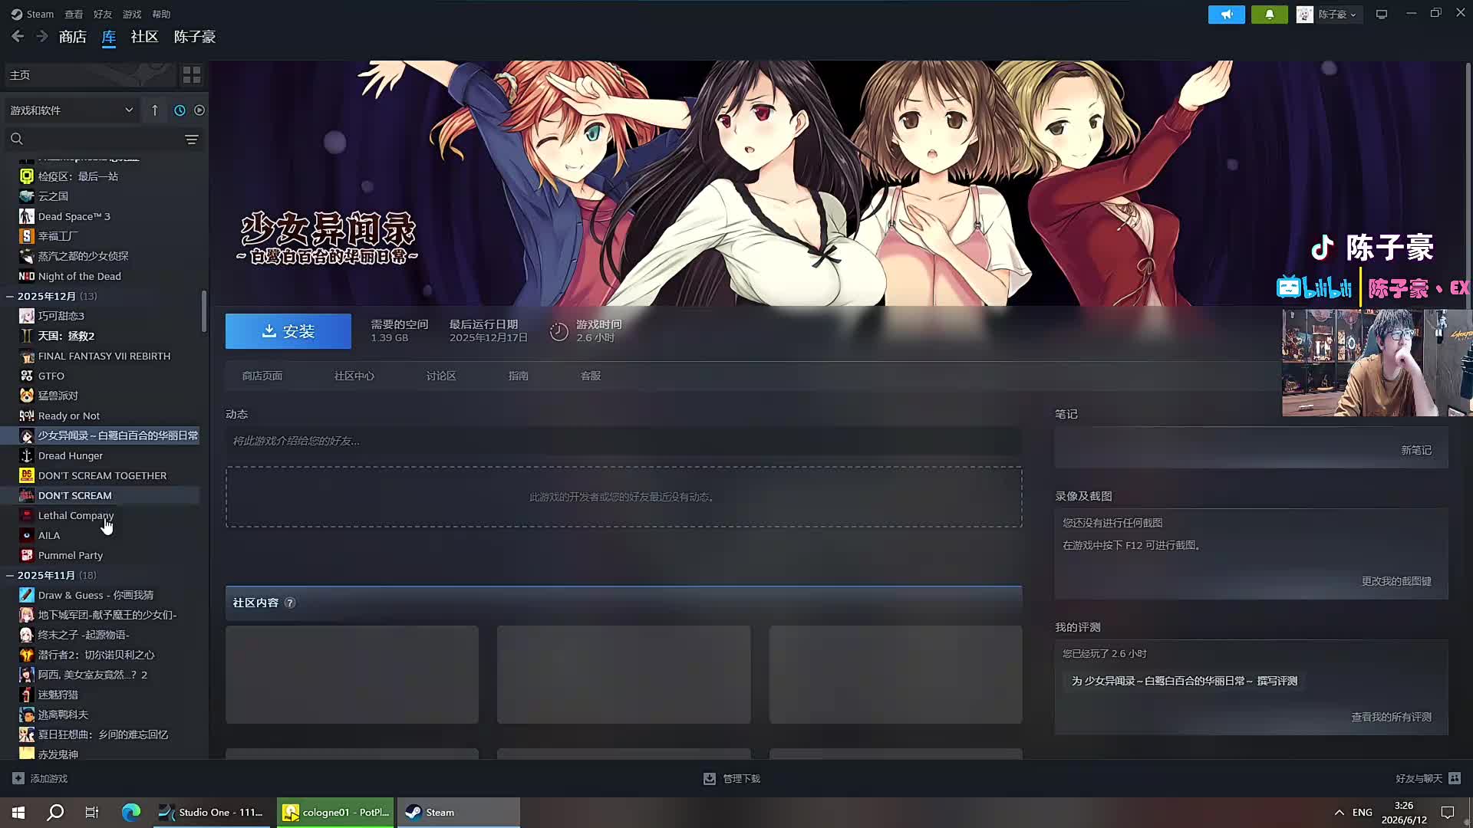Image resolution: width=1473 pixels, height=828 pixels.
Task: Select the Pummel Party game icon
Action: point(27,555)
